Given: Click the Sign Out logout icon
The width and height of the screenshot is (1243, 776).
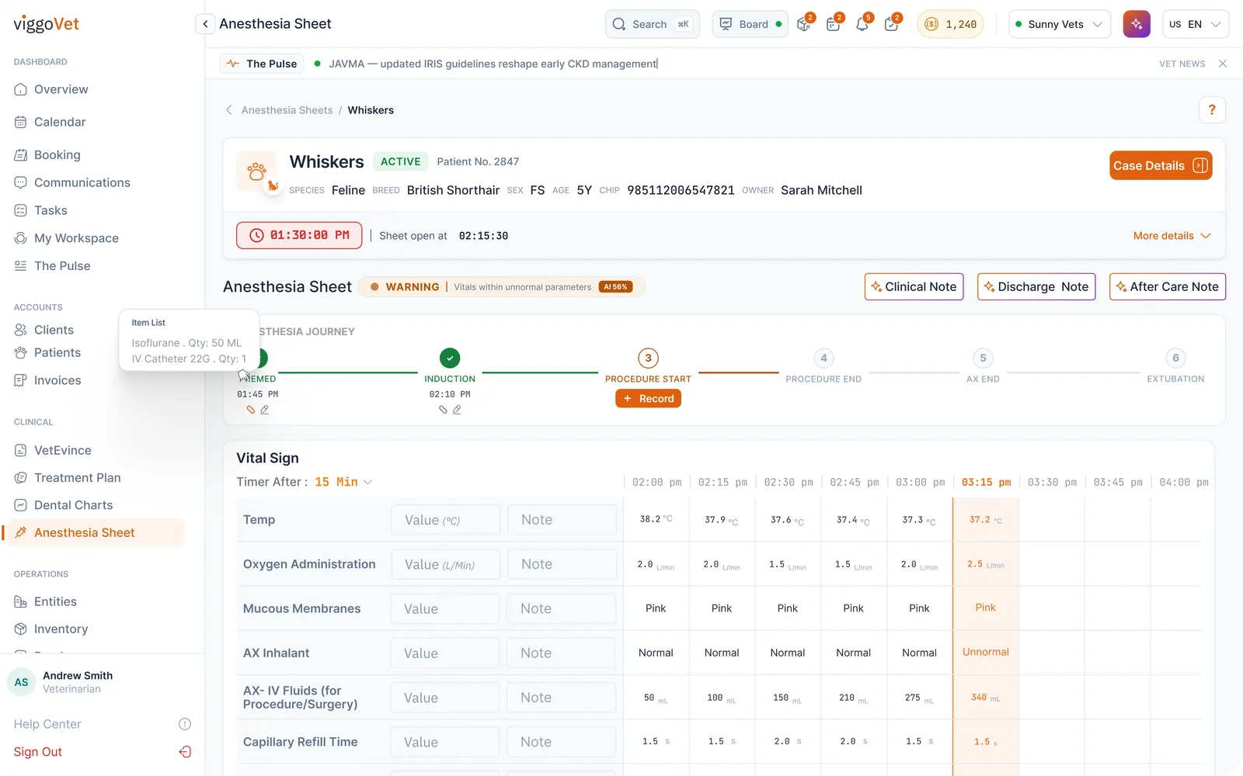Looking at the screenshot, I should 185,752.
